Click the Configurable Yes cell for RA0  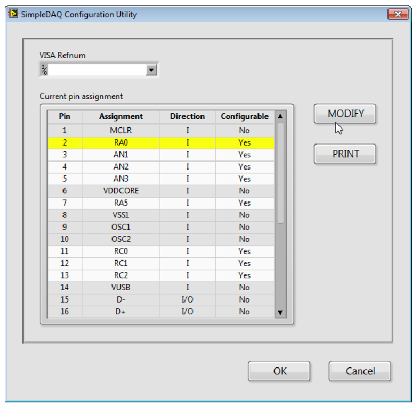[245, 143]
